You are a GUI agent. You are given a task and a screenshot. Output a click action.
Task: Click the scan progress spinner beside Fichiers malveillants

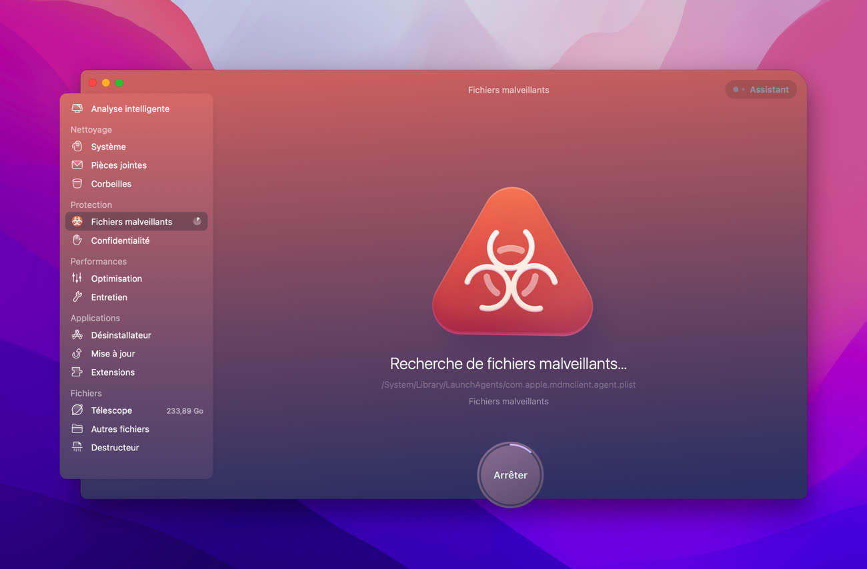(197, 221)
